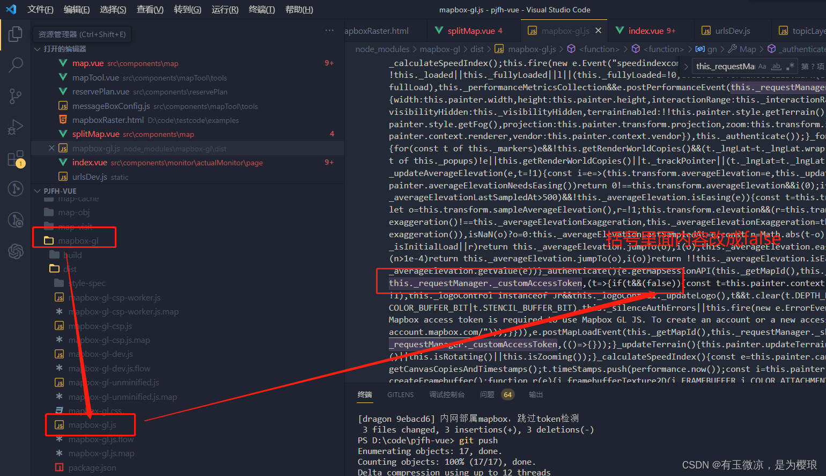Open mapbox-gl.js in dist folder tree

(x=92, y=425)
